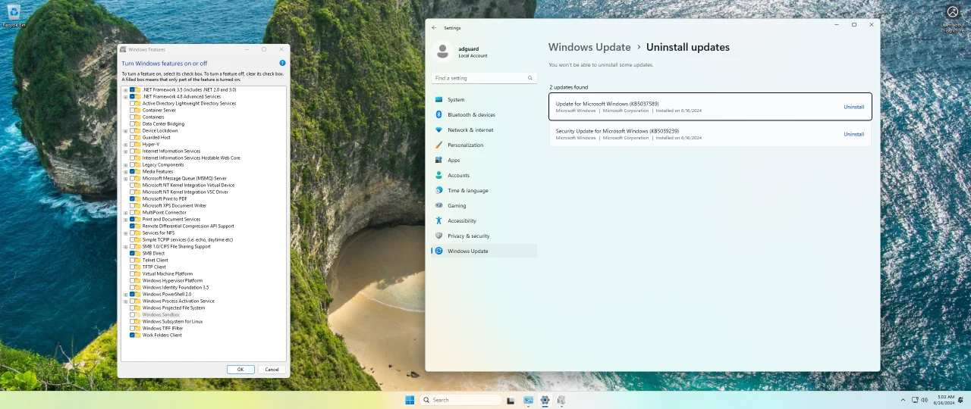Open Gaming in Settings sidebar

pyautogui.click(x=484, y=206)
